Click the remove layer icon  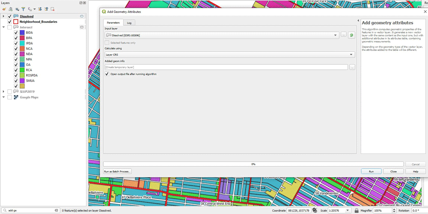tap(53, 9)
